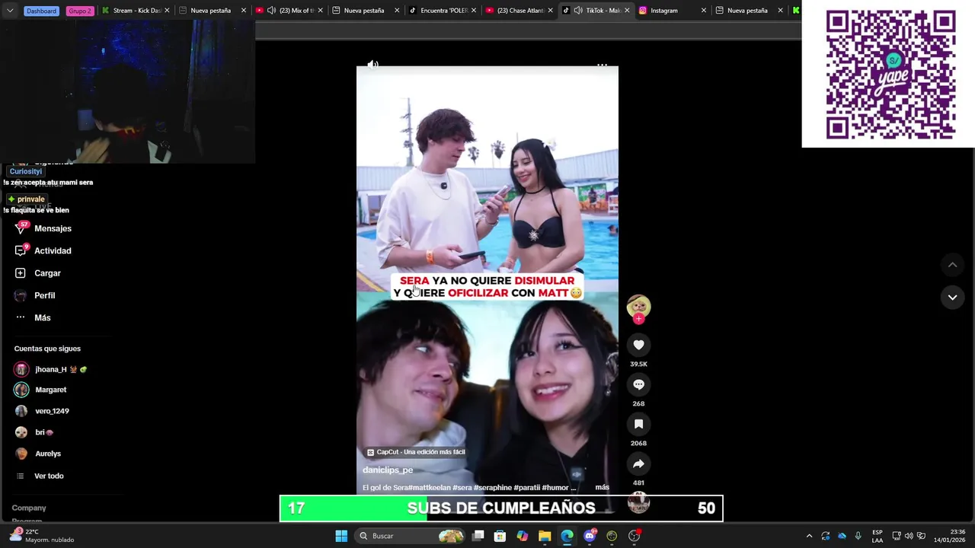Go to the previous video with up chevron

pyautogui.click(x=952, y=265)
